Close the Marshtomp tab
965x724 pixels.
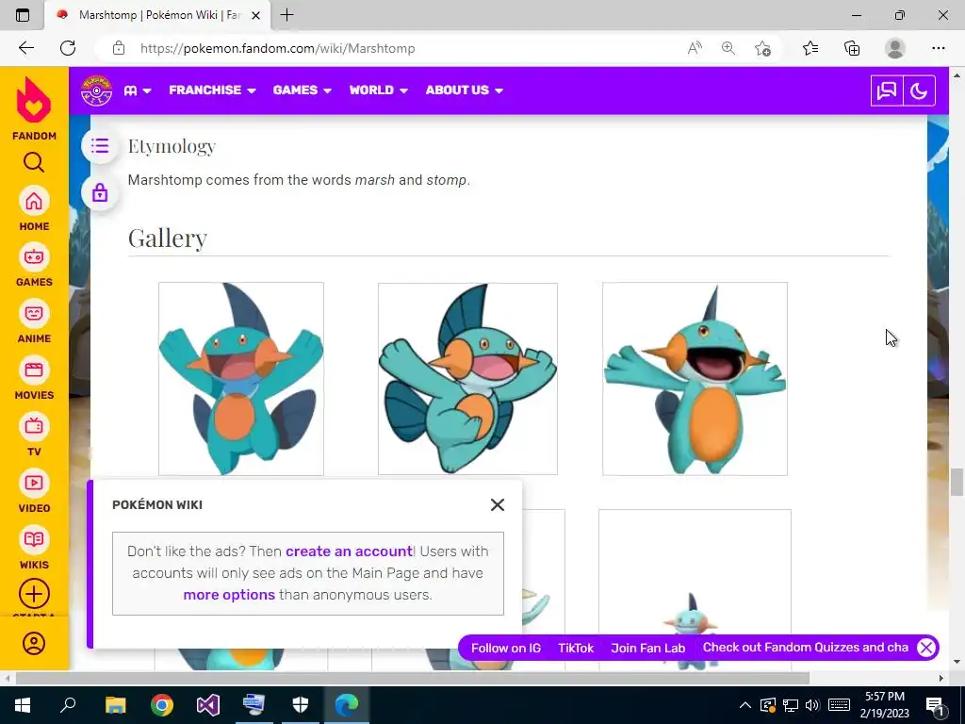[256, 15]
